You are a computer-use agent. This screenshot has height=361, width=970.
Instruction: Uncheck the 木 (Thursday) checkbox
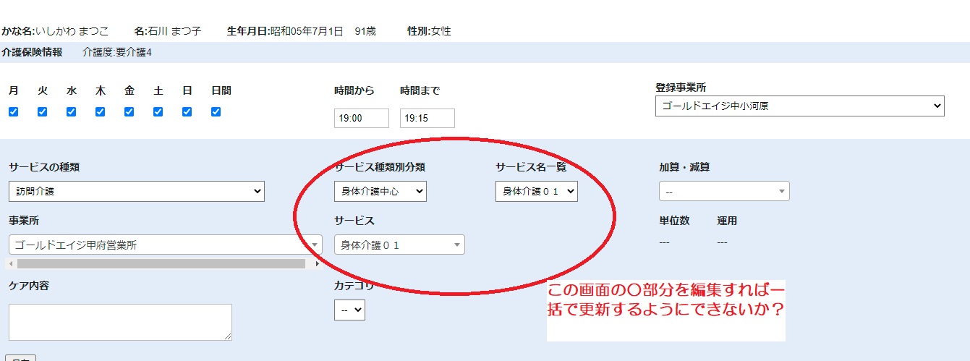coord(100,112)
